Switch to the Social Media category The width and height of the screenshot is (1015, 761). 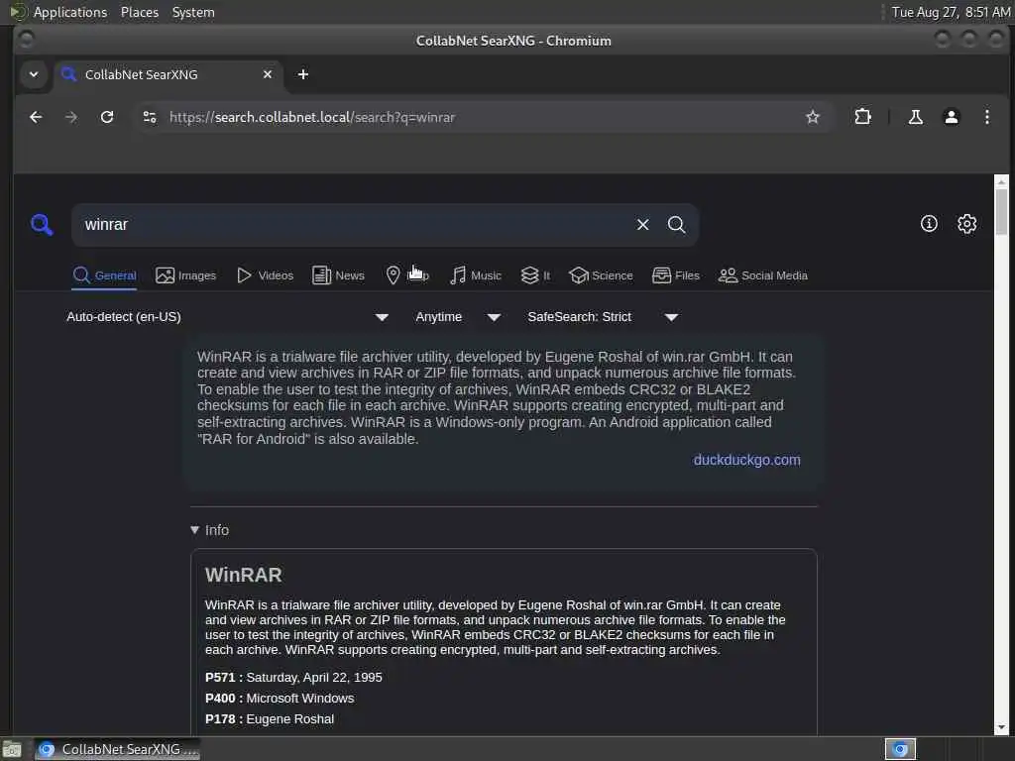[763, 275]
